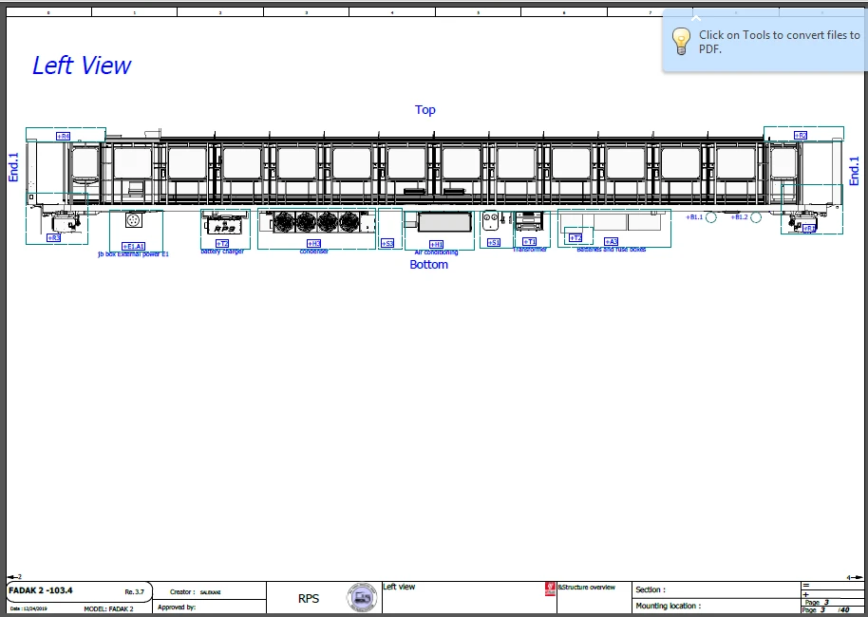Select the transformer symbol under the carriage

[x=527, y=221]
